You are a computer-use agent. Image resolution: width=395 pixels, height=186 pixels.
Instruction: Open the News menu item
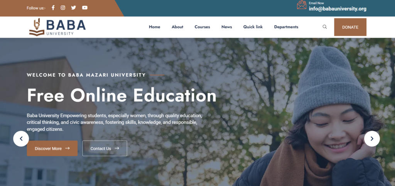[227, 27]
